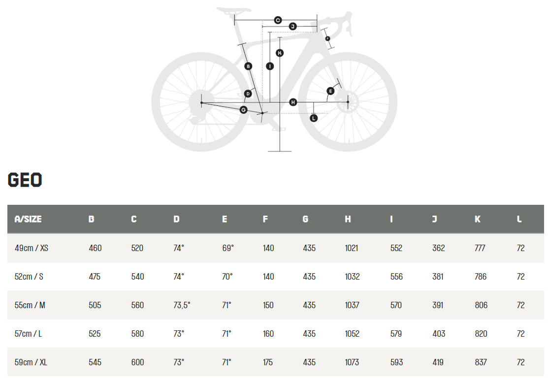Screen dimensions: 548x383
Task: Select the E head angle marker
Action: tap(330, 91)
